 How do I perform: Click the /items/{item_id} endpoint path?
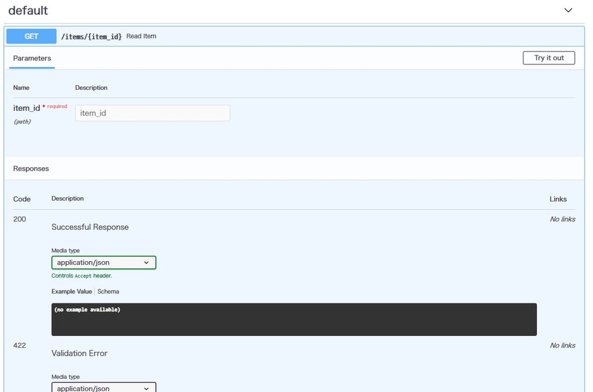(91, 36)
